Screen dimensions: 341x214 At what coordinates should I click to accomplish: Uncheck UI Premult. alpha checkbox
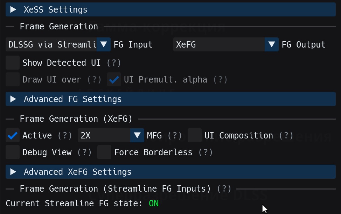click(114, 79)
